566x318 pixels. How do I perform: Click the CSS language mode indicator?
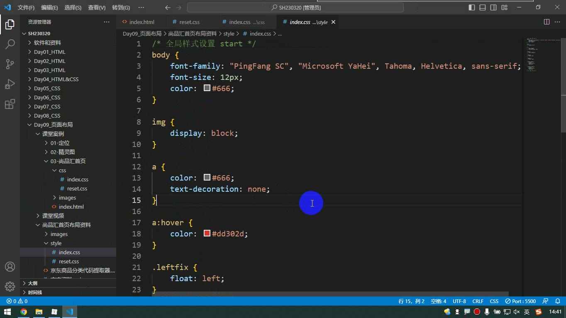click(x=494, y=301)
